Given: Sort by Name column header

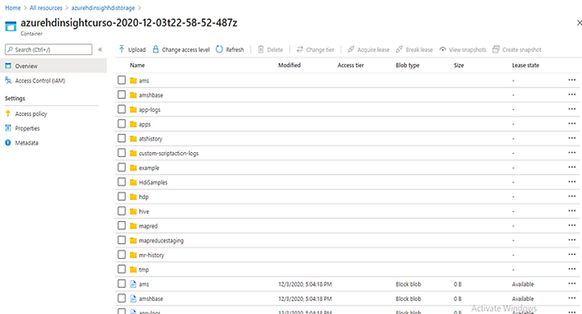Looking at the screenshot, I should tap(137, 65).
